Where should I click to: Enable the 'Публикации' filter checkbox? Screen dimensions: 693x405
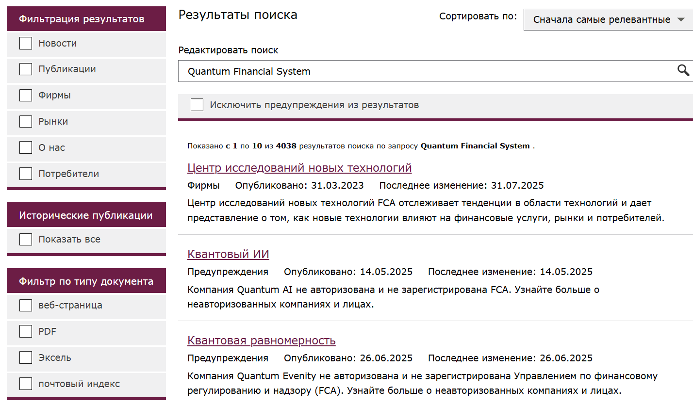(25, 69)
